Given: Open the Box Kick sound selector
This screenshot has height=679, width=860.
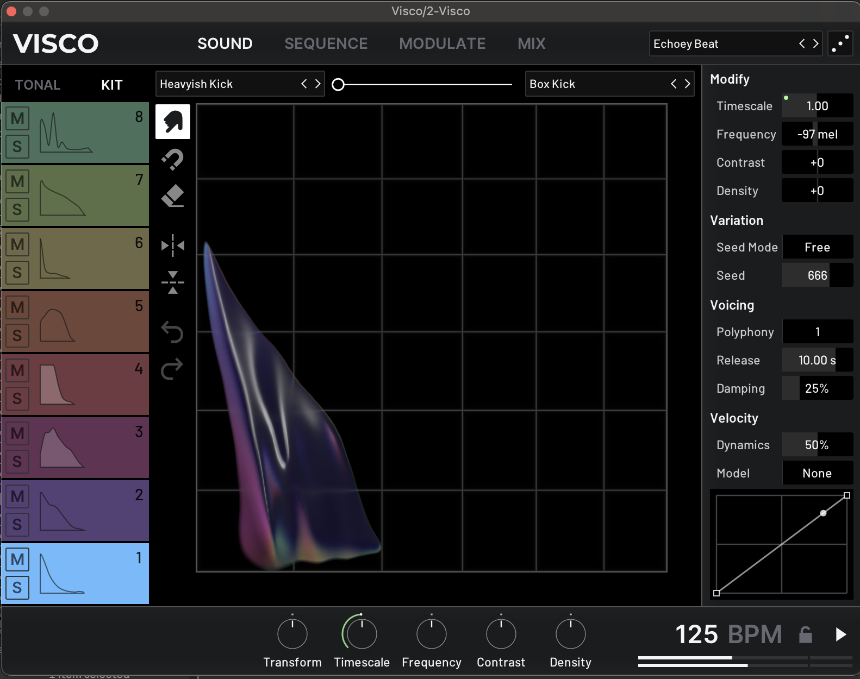Looking at the screenshot, I should pyautogui.click(x=609, y=84).
